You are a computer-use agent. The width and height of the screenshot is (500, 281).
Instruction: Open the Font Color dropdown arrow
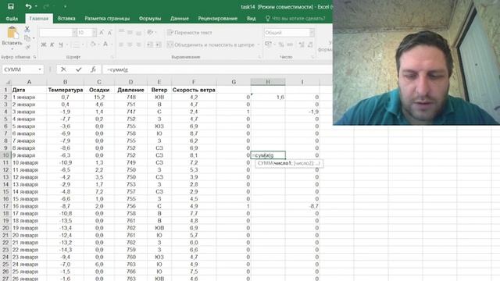(112, 44)
